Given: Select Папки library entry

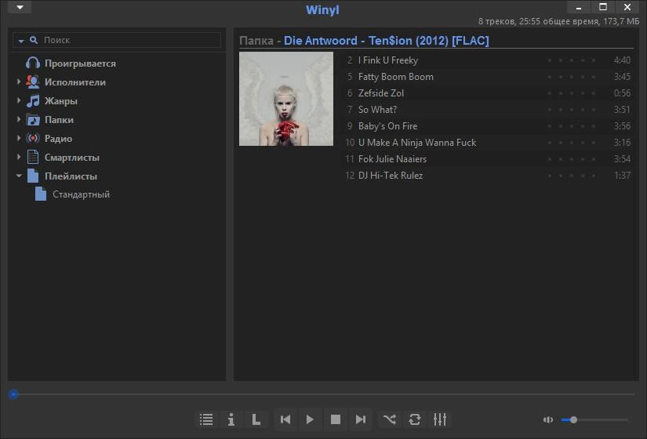Looking at the screenshot, I should 59,120.
